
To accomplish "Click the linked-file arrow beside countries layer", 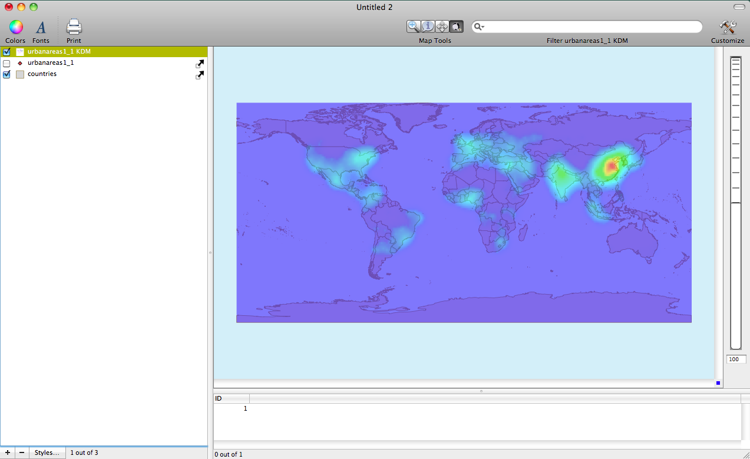I will click(200, 75).
